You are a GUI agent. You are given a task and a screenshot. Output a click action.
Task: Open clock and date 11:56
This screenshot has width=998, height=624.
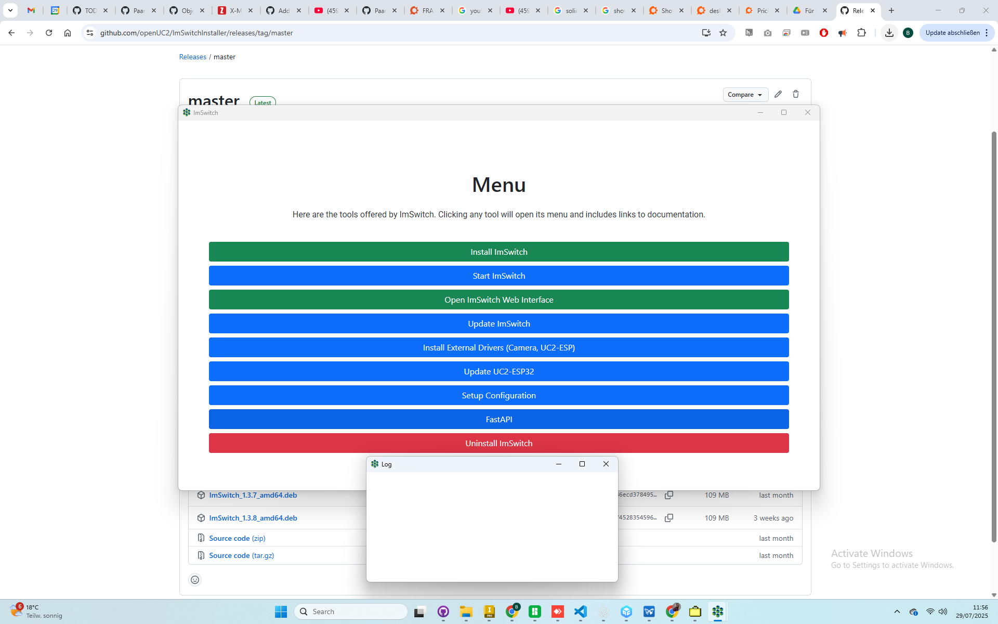click(972, 612)
